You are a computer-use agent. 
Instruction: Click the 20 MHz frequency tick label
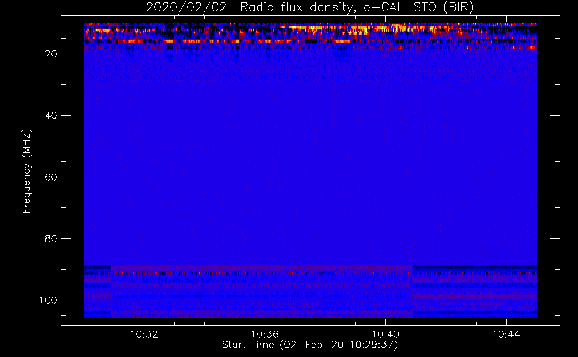[x=51, y=54]
